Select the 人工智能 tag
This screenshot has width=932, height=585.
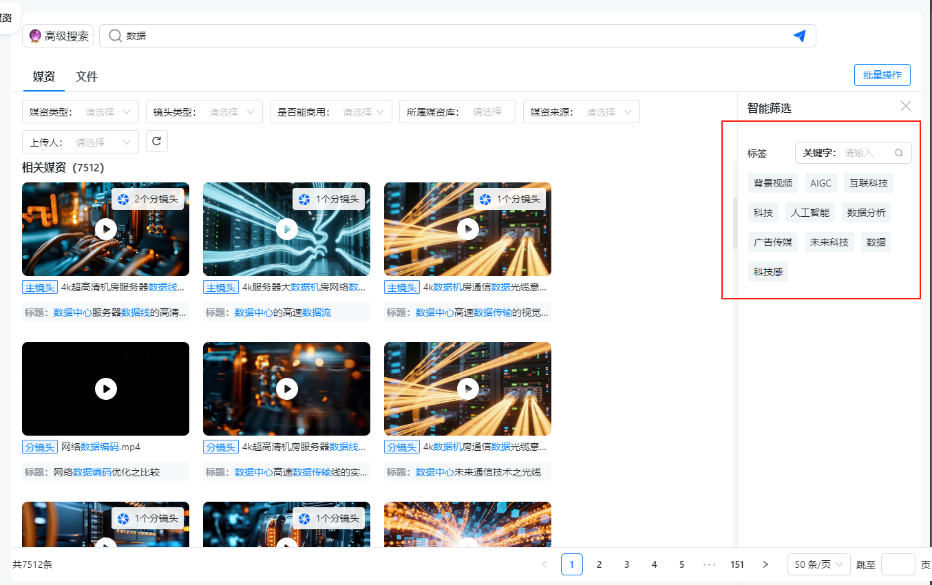810,213
